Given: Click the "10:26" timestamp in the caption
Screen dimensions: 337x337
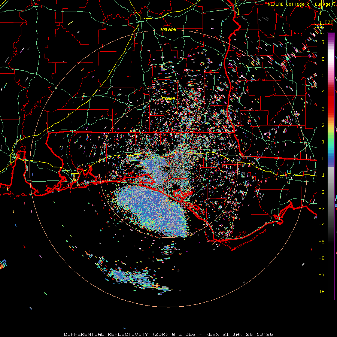Looking at the screenshot, I should (265, 334).
